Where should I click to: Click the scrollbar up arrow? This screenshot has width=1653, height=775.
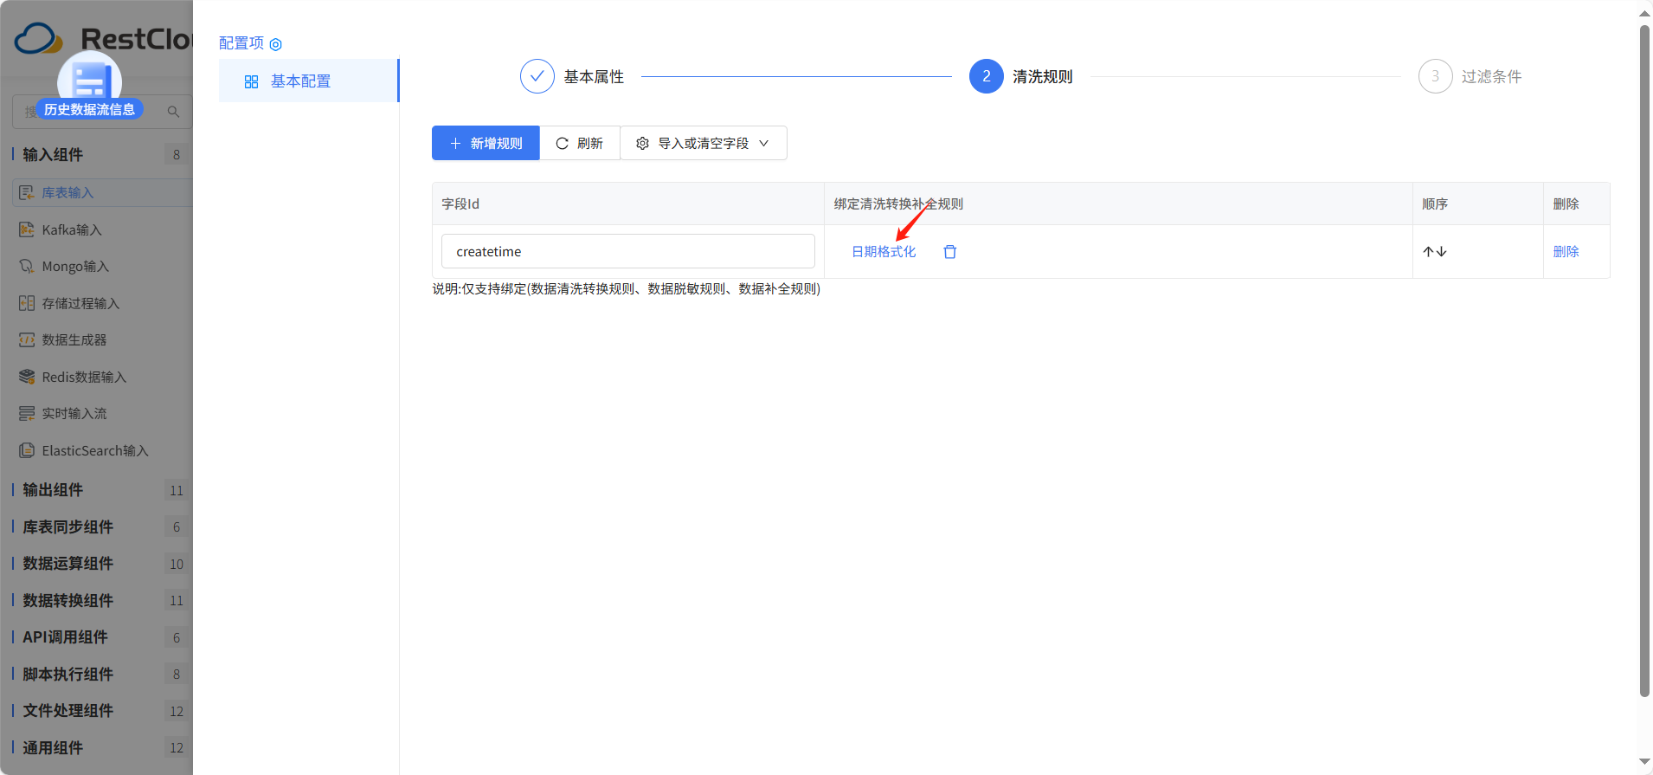[x=1644, y=13]
